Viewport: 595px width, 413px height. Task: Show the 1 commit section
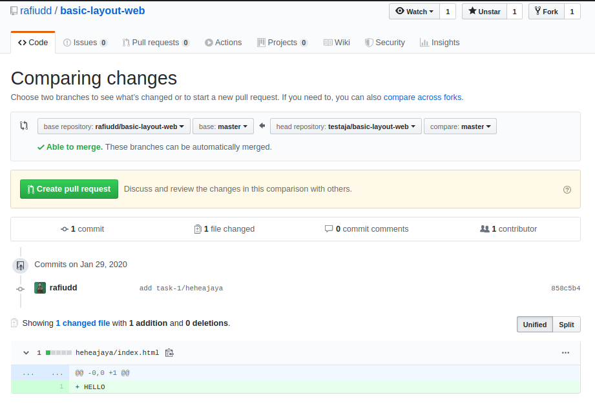point(82,229)
